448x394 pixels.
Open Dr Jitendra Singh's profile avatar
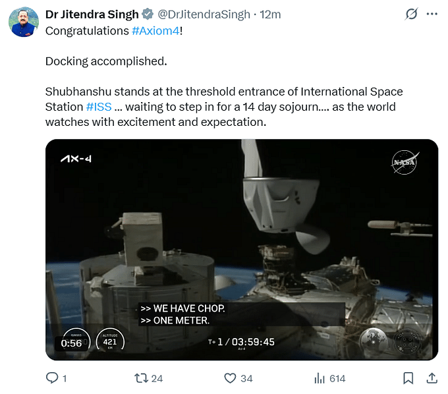click(x=24, y=22)
